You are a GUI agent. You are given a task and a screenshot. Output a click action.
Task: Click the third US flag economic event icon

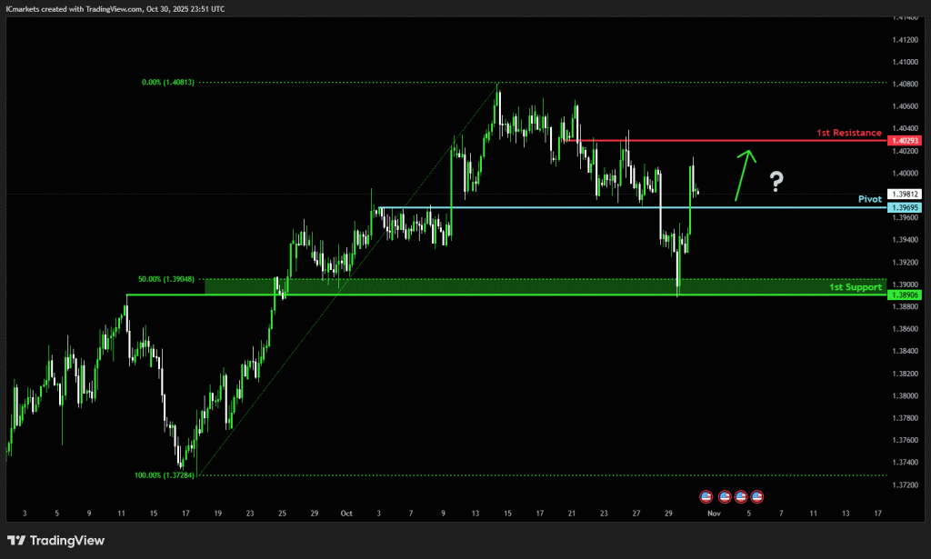coord(740,496)
